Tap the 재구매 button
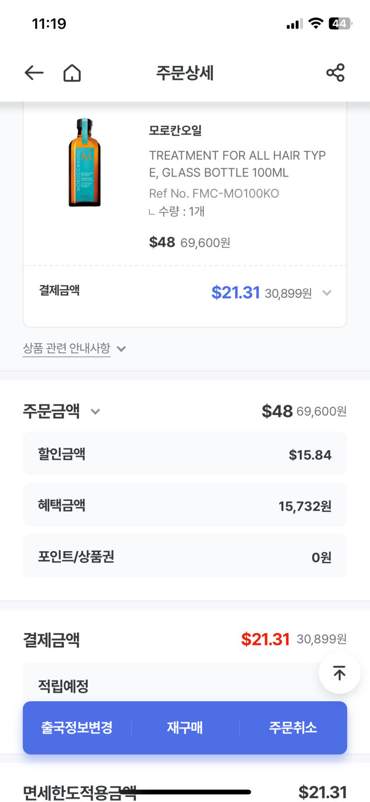370x802 pixels. coord(185,727)
